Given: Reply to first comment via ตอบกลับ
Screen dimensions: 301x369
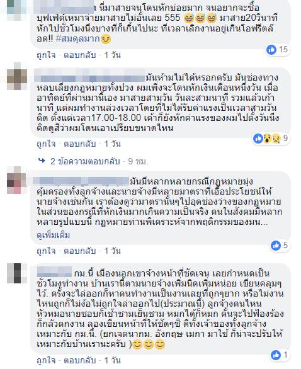Looking at the screenshot, I should click(80, 55).
